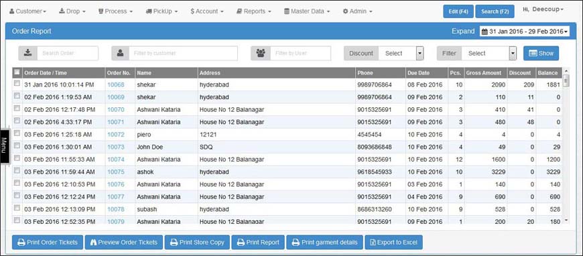The height and width of the screenshot is (256, 583).
Task: Click phone number 9618545933
Action: (375, 172)
